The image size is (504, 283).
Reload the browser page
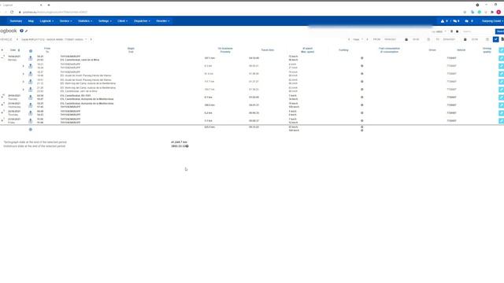click(12, 13)
